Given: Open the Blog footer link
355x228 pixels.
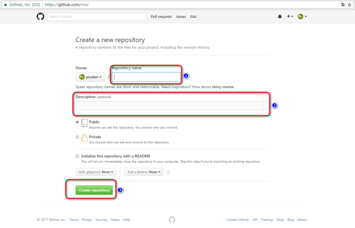Looking at the screenshot, I should [x=291, y=220].
